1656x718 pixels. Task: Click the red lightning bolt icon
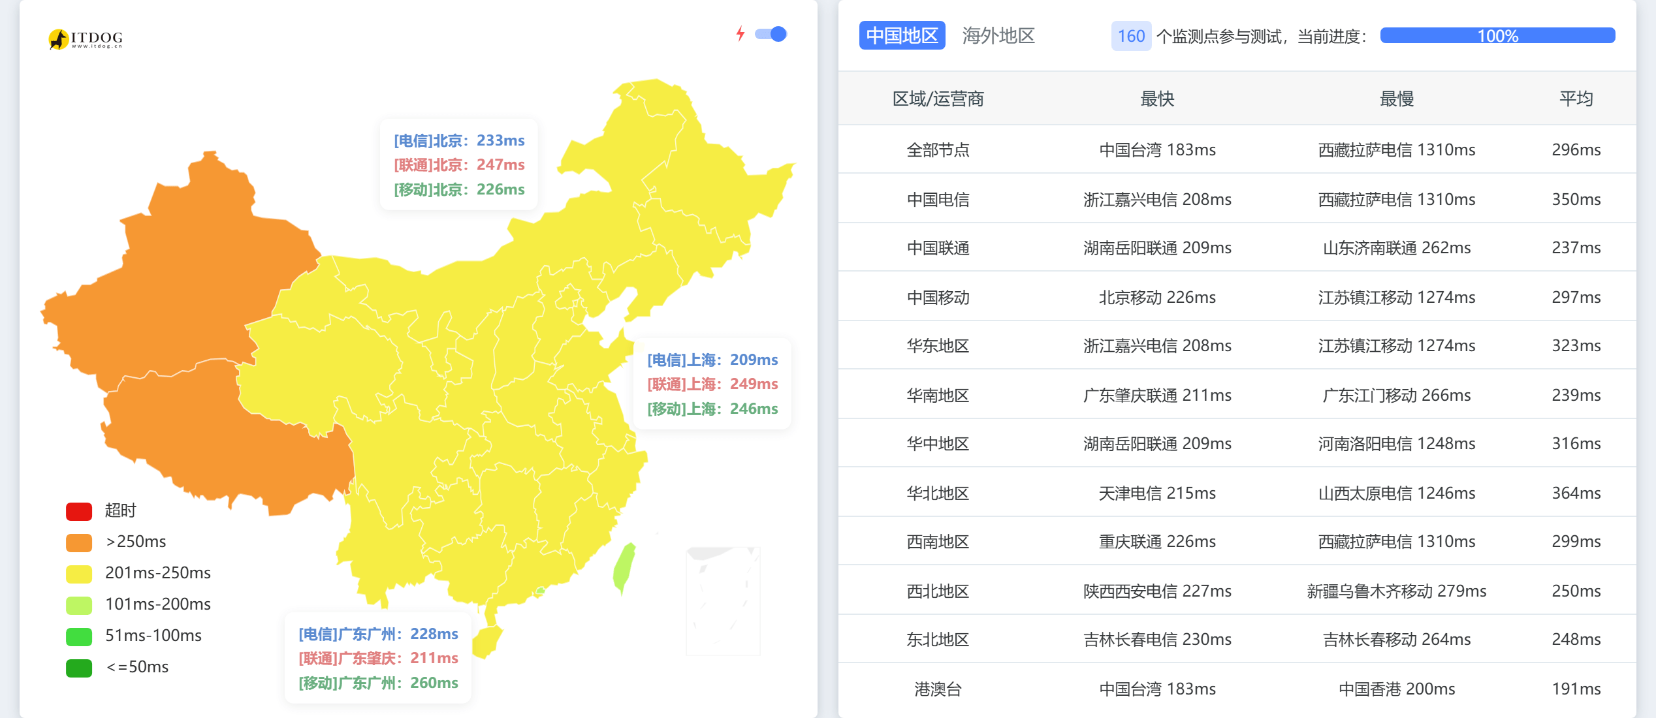[x=740, y=34]
